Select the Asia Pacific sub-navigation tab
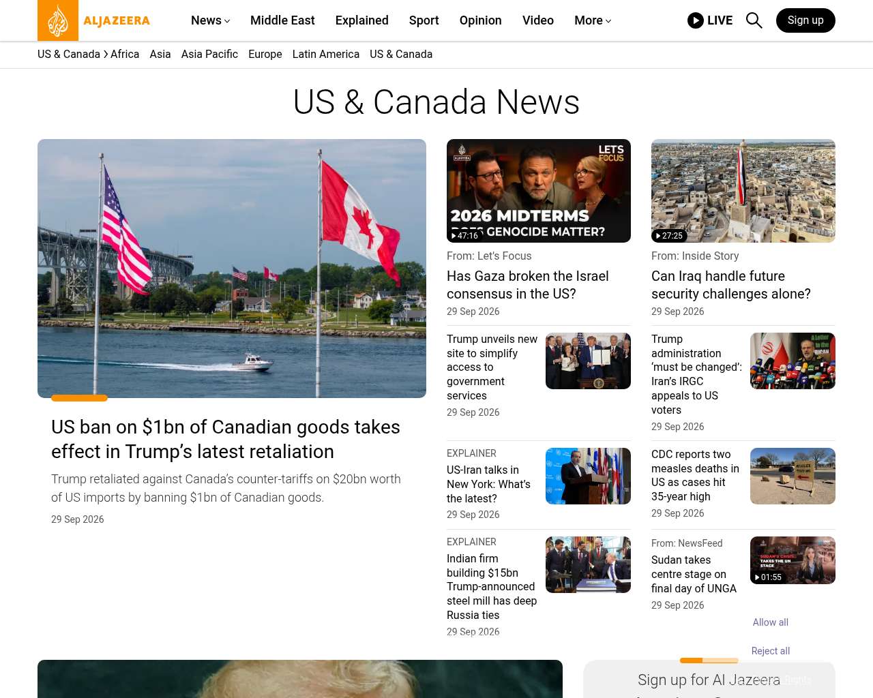Viewport: 873px width, 698px height. point(209,54)
